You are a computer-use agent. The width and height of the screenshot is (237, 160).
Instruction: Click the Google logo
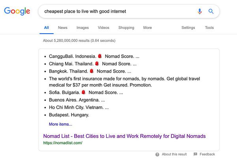(17, 11)
